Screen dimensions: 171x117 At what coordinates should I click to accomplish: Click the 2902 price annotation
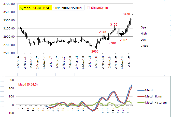point(123,40)
